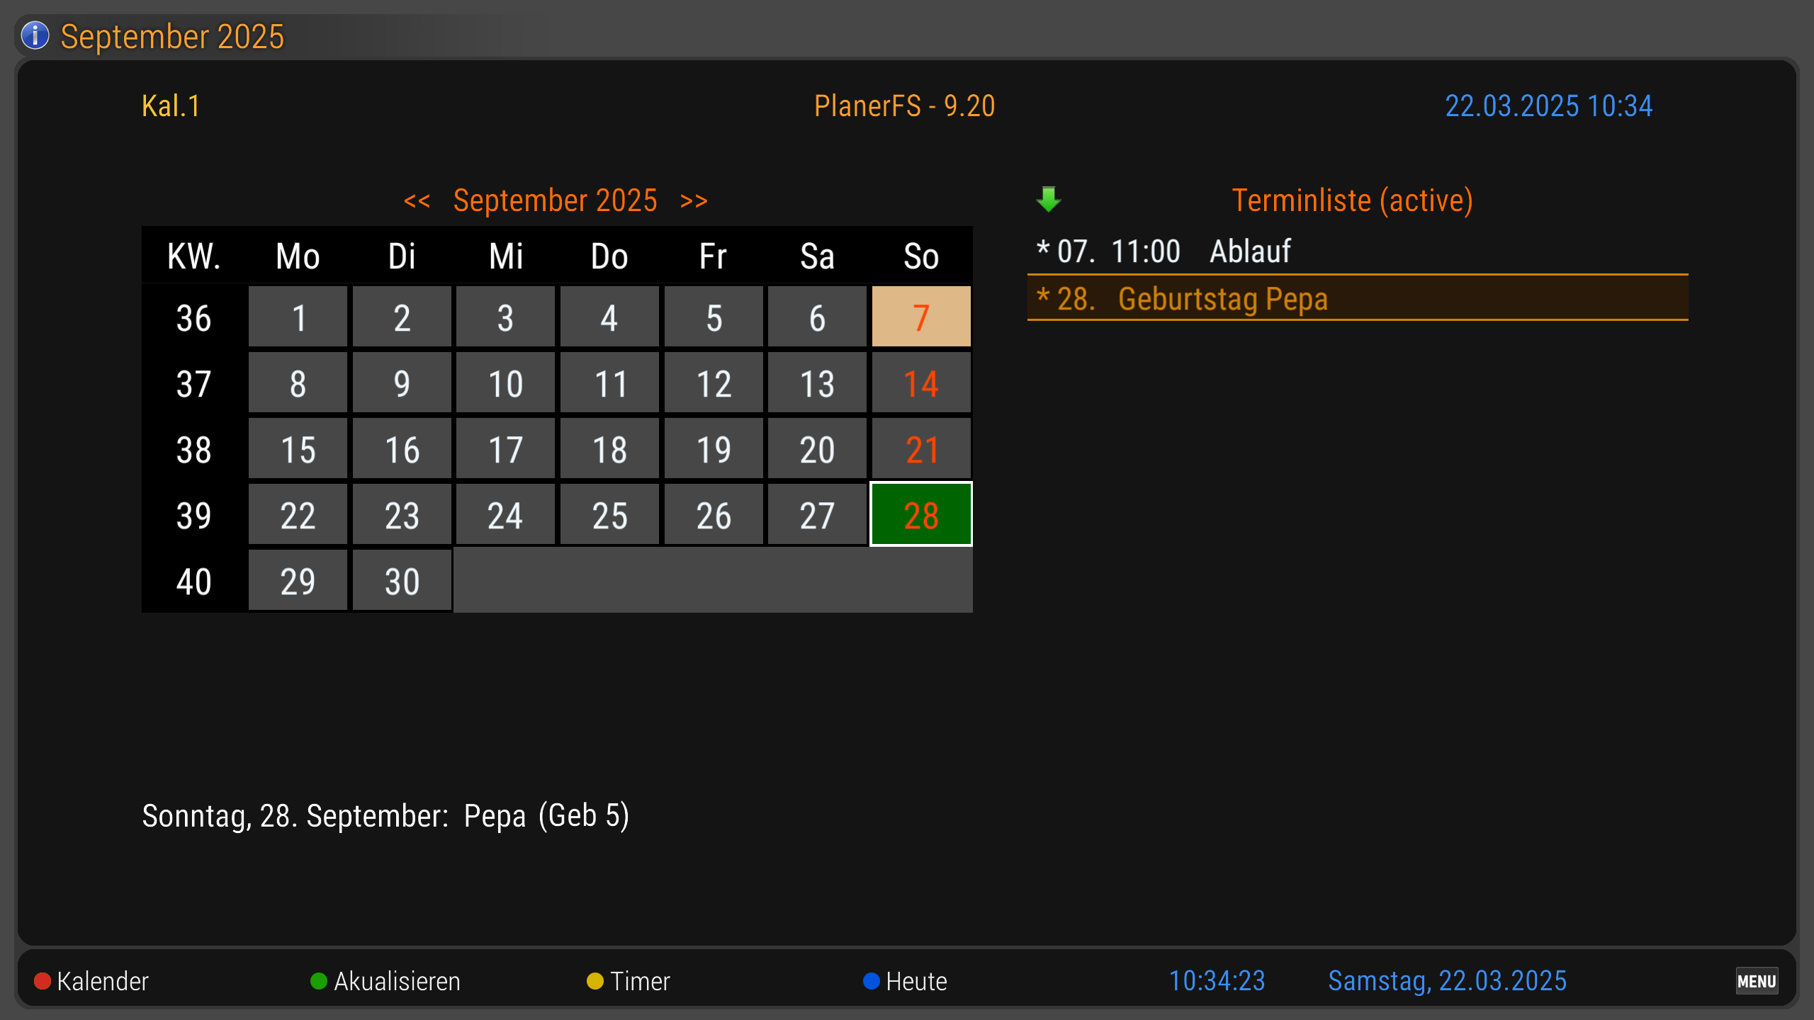Select Sunday 14 in the calendar
Image resolution: width=1814 pixels, height=1020 pixels.
click(x=920, y=384)
